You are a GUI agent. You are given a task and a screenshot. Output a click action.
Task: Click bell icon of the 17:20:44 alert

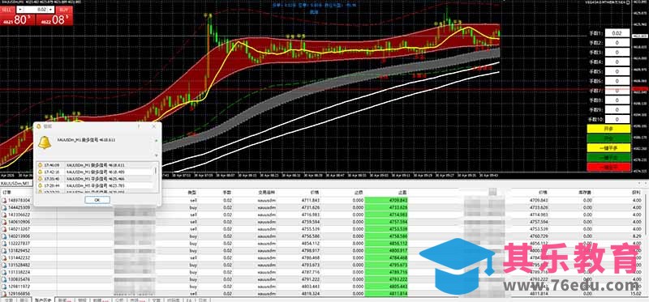(x=40, y=185)
